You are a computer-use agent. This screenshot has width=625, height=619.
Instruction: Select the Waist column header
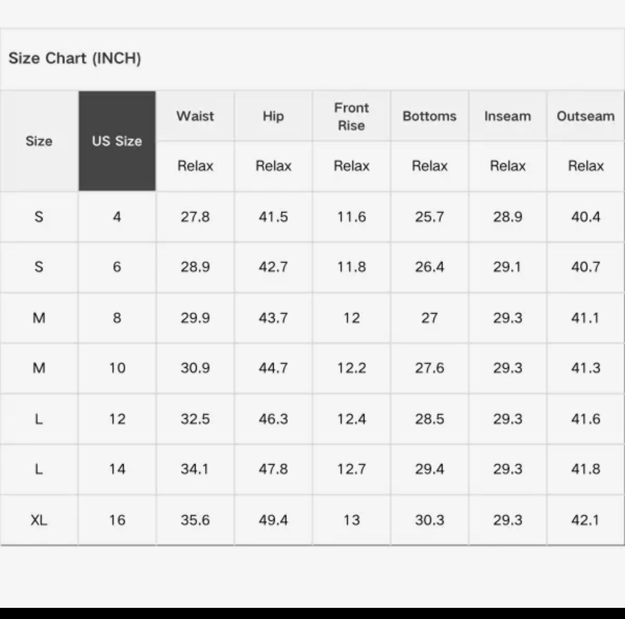click(195, 116)
